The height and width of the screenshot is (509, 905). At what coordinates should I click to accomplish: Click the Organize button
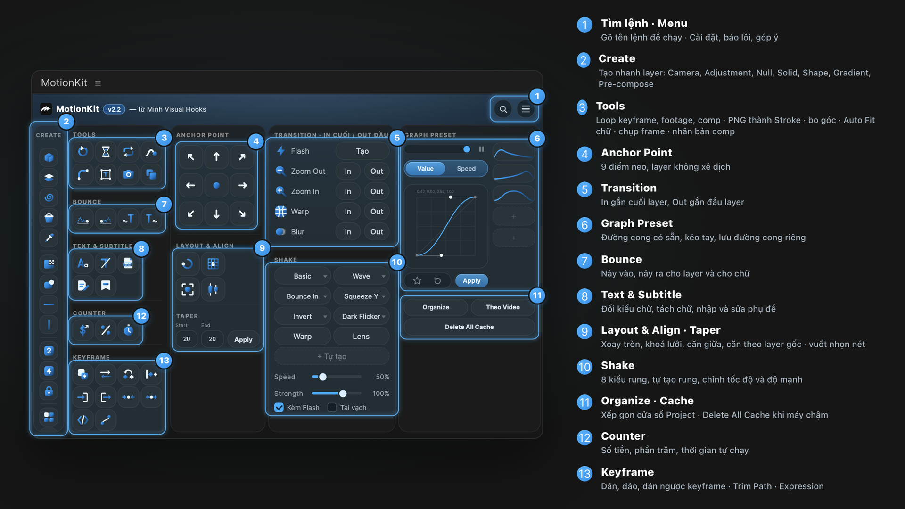click(x=436, y=307)
